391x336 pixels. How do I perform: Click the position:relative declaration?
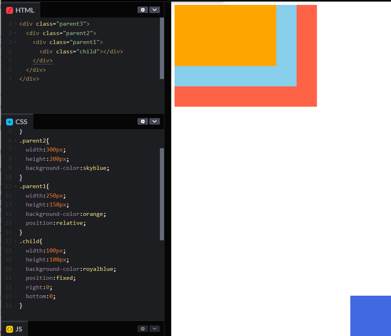56,223
